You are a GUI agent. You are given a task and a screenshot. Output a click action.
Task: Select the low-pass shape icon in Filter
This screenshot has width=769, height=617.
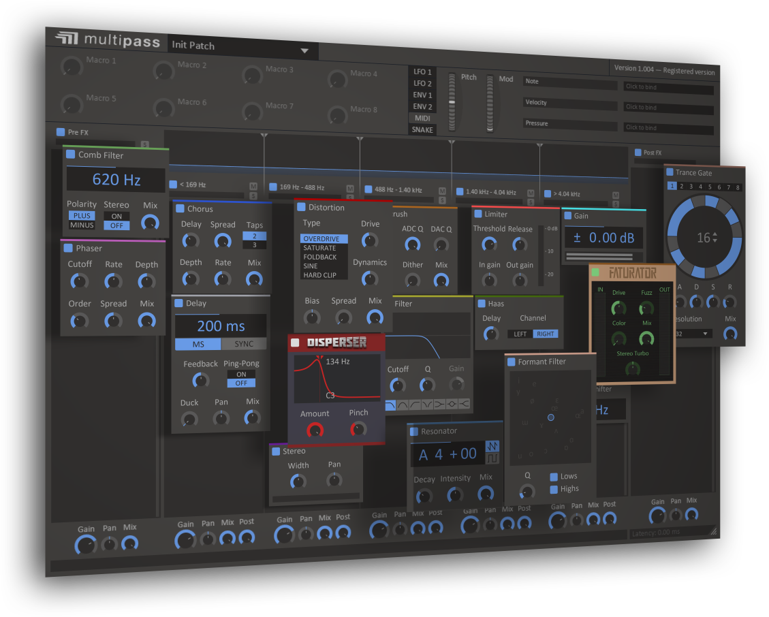tap(390, 404)
